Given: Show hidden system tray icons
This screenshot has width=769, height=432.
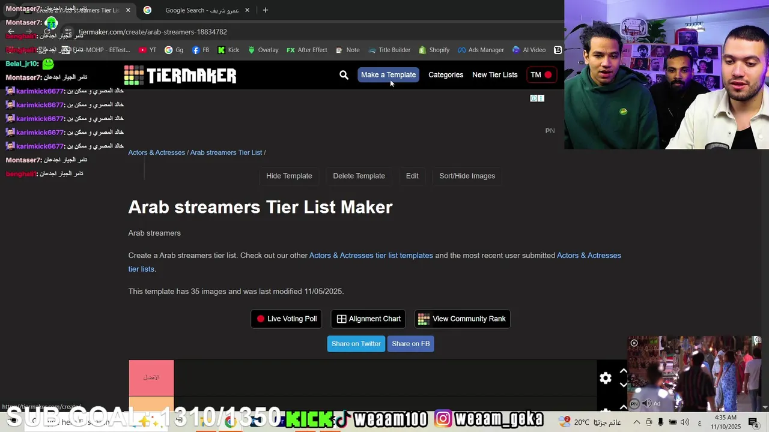Looking at the screenshot, I should coord(636,422).
